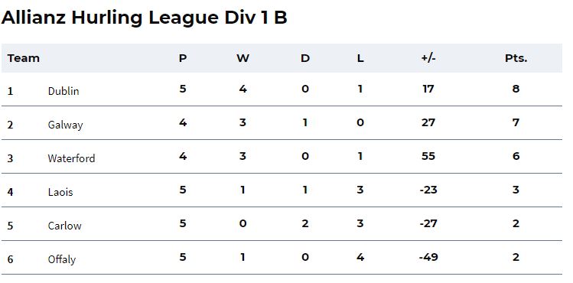
Task: Click the W column header
Action: 243,58
